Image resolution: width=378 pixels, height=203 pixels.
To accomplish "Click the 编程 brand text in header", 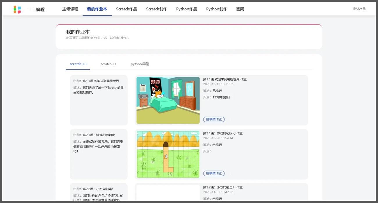I will tap(40, 9).
